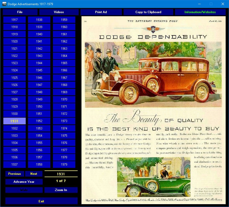Close the Dodge Advertisements window
Viewport: 229px width, 207px height.
click(x=223, y=4)
